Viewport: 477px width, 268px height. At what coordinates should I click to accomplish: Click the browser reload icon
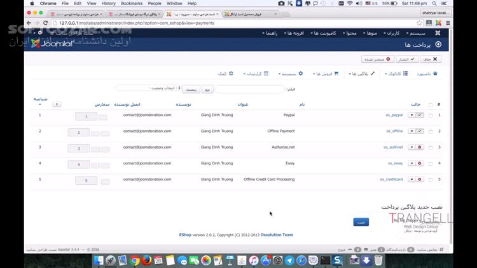point(46,23)
